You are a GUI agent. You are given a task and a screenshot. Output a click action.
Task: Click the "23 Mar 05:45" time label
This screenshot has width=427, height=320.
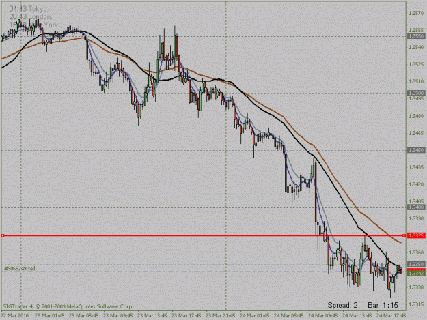84,315
